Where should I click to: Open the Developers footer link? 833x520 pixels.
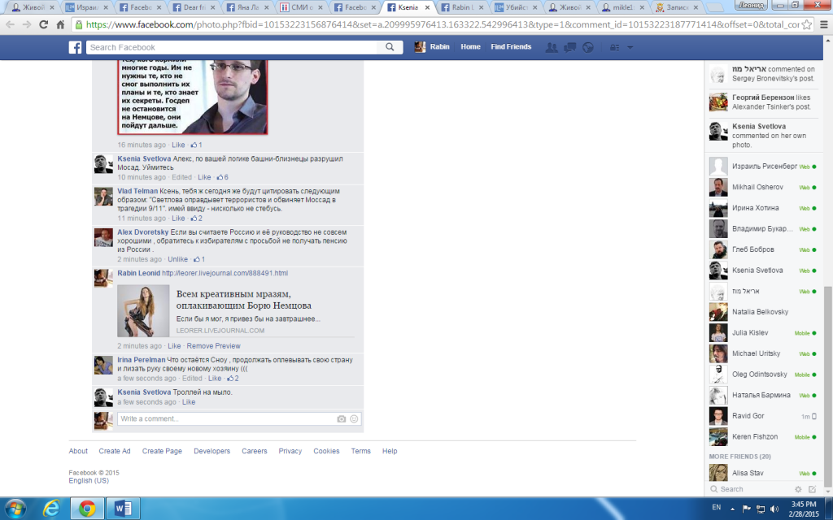click(x=212, y=451)
